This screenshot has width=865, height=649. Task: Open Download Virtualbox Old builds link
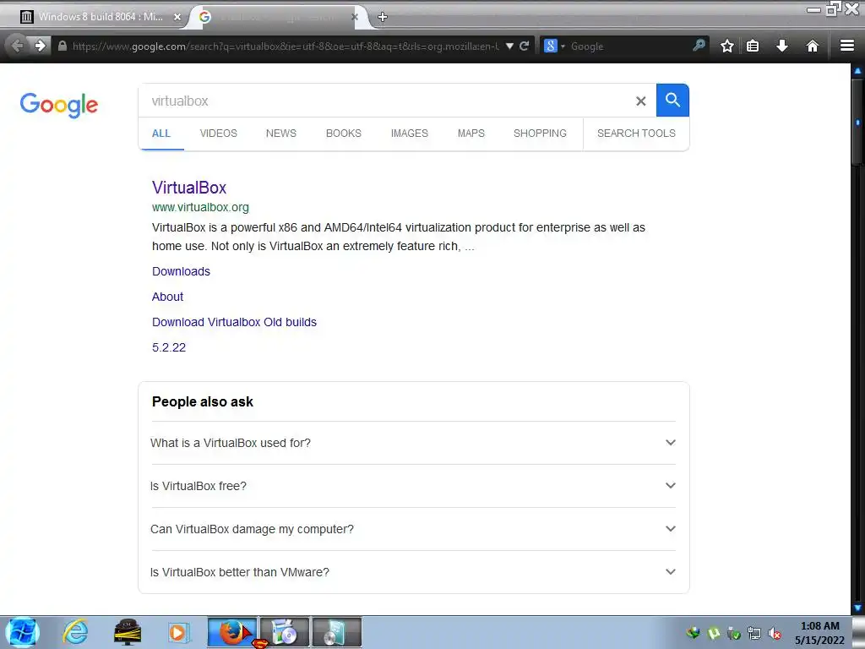coord(235,322)
